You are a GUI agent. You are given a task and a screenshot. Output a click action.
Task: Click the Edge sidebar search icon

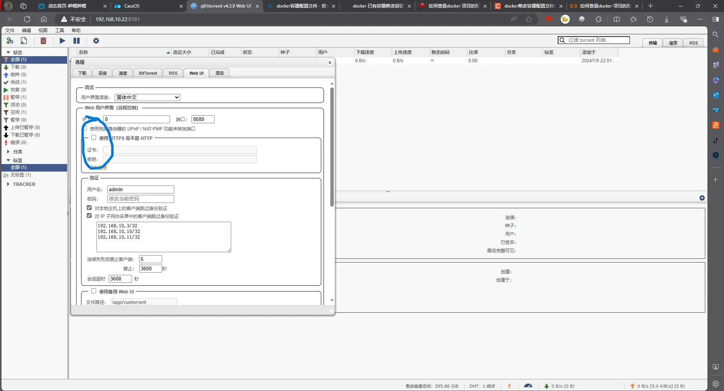716,35
